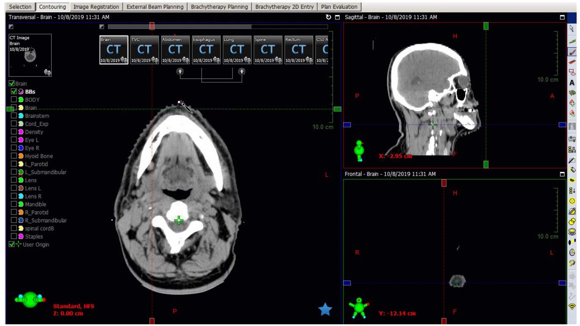Select the text annotation 'A' tool
The width and height of the screenshot is (580, 326).
tap(572, 83)
